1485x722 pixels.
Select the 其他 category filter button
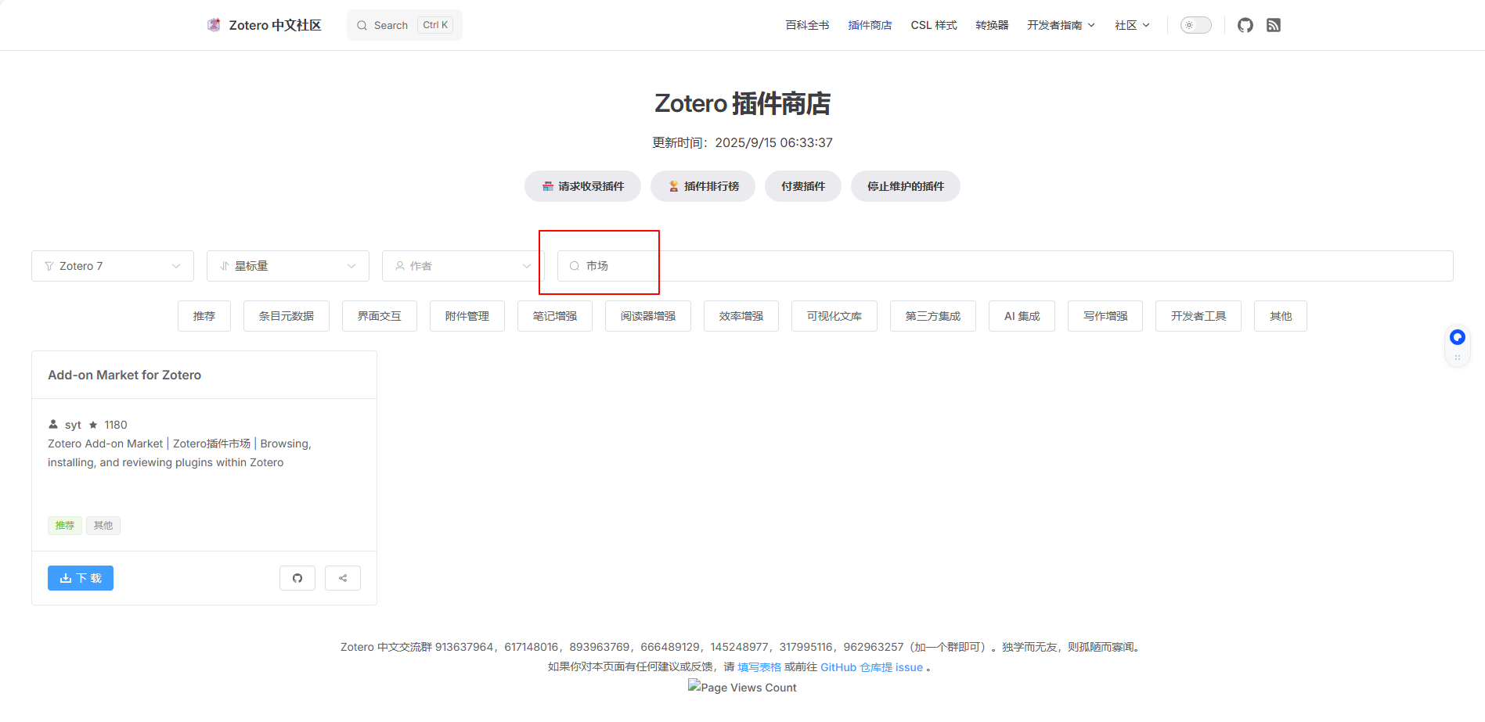[1281, 316]
